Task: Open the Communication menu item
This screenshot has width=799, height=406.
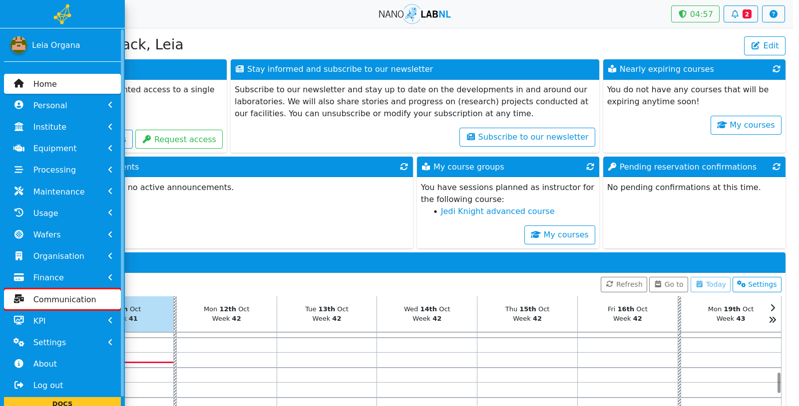Action: pyautogui.click(x=62, y=299)
